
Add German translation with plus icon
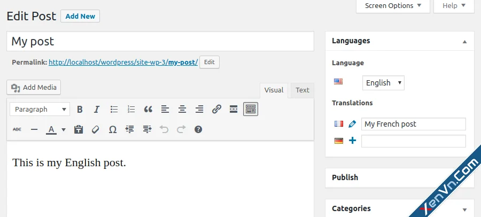353,141
